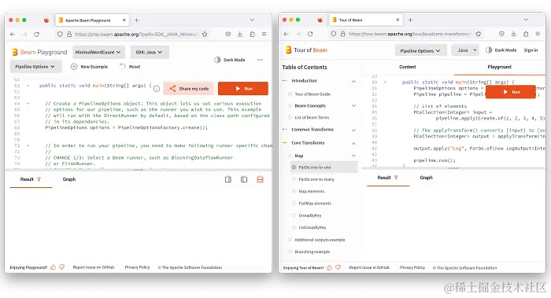Viewport: 551px width, 298px height.
Task: Click thumbs up in Playground footer
Action: [x=53, y=267]
